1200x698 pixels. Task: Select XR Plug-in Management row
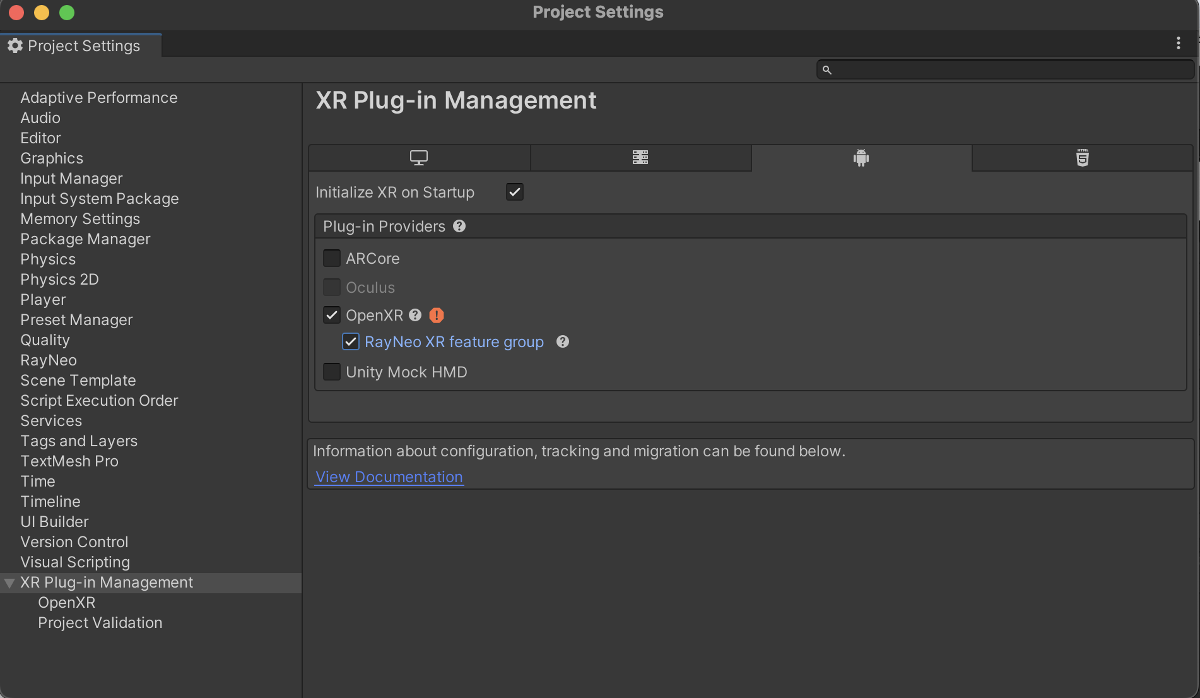coord(151,583)
